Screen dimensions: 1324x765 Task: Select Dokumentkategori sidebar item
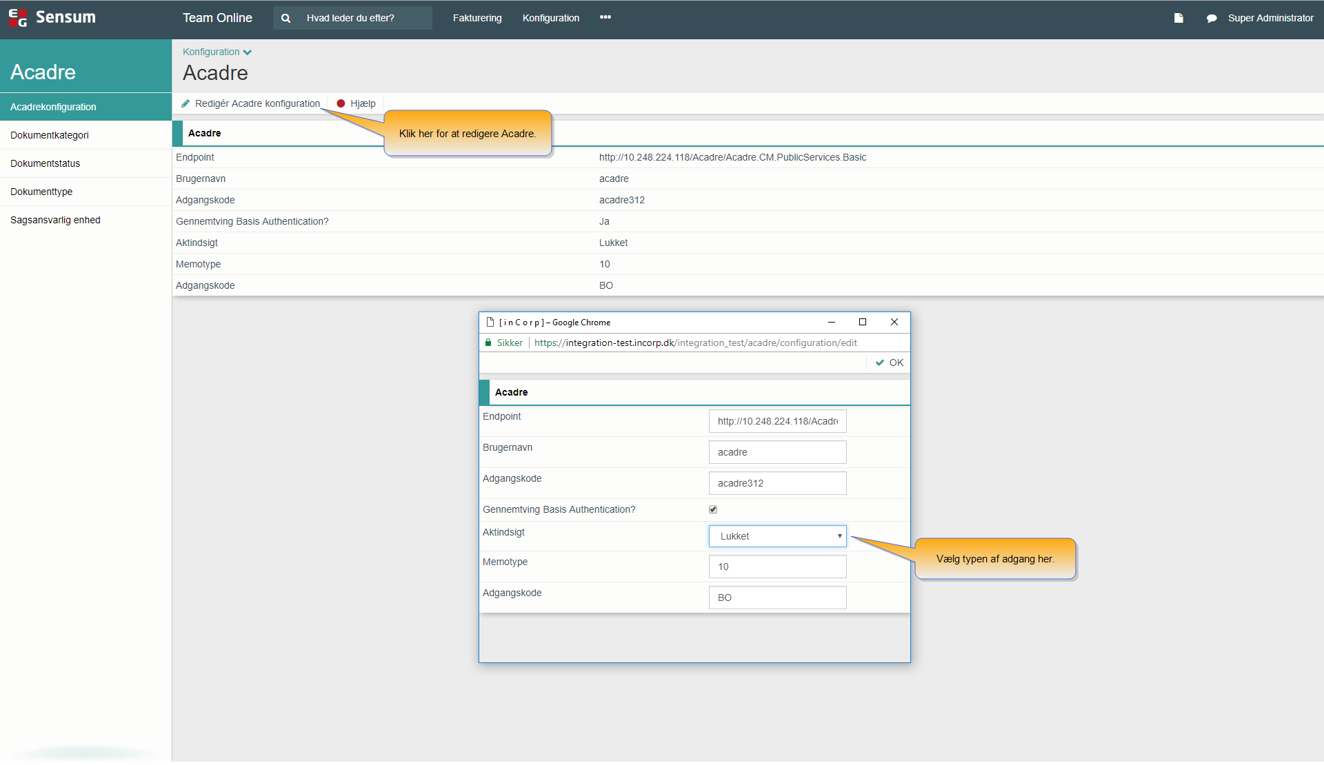tap(86, 135)
